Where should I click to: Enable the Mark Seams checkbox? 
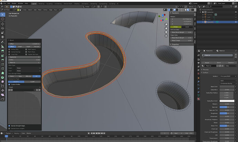pyautogui.click(x=26, y=49)
